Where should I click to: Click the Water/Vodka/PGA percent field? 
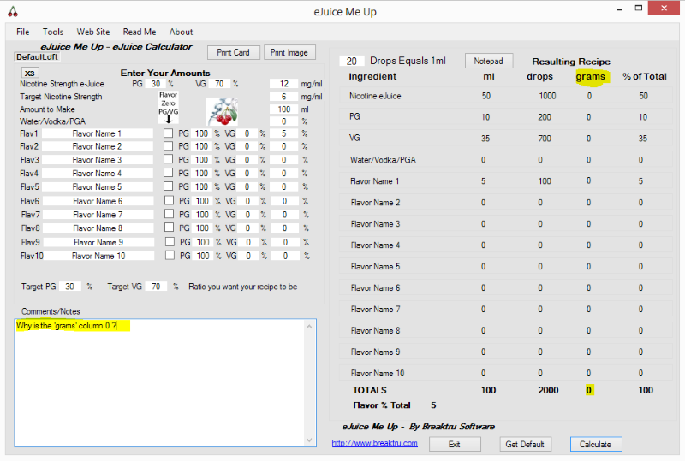click(284, 121)
